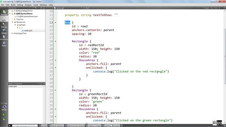Open the Issues output pane
This screenshot has height=127, width=226.
(x=43, y=126)
